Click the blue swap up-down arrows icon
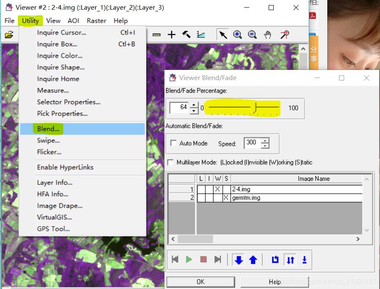Image resolution: width=380 pixels, height=289 pixels. tap(290, 260)
